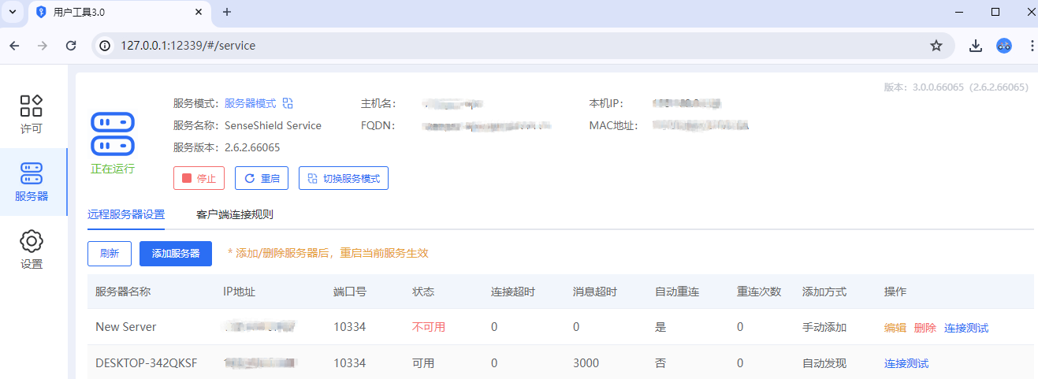Reload the page with refresh icon
The width and height of the screenshot is (1038, 379).
coord(71,46)
